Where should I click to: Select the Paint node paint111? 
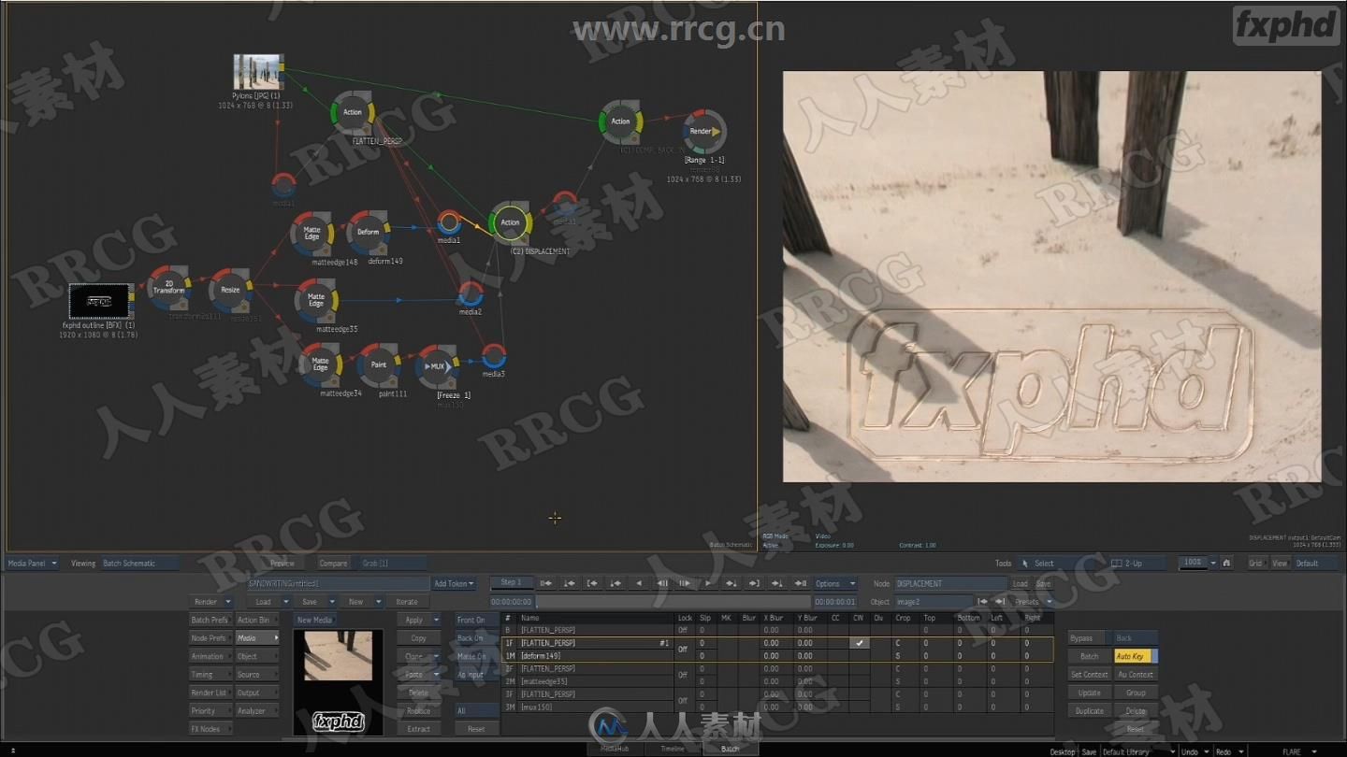click(379, 364)
